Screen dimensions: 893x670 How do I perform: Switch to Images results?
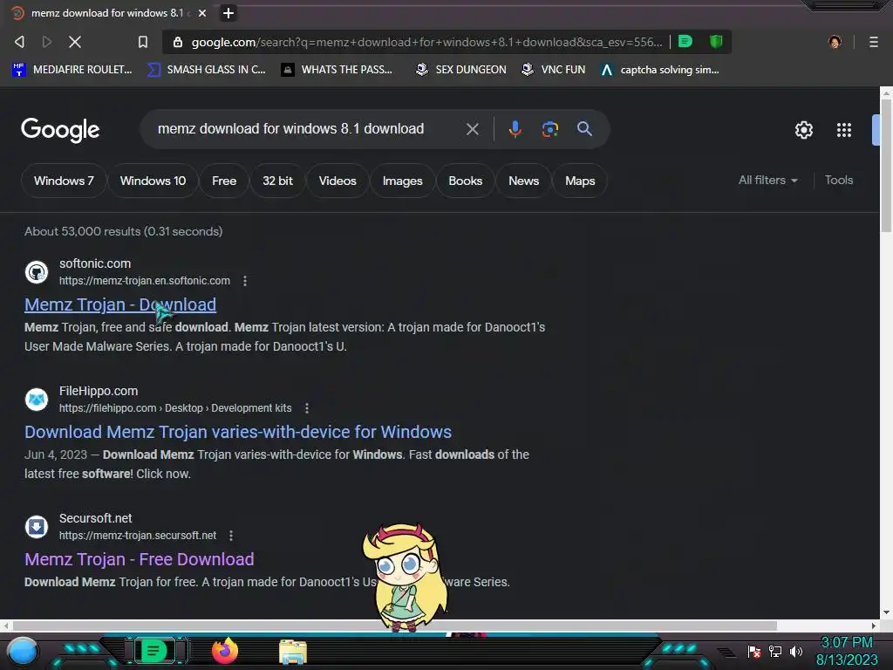pos(402,181)
